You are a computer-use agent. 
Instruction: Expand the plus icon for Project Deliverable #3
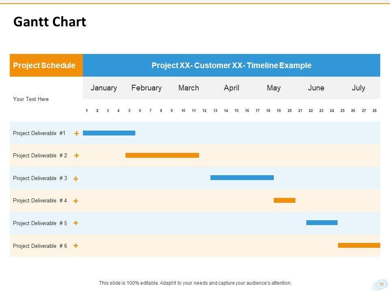coord(76,178)
